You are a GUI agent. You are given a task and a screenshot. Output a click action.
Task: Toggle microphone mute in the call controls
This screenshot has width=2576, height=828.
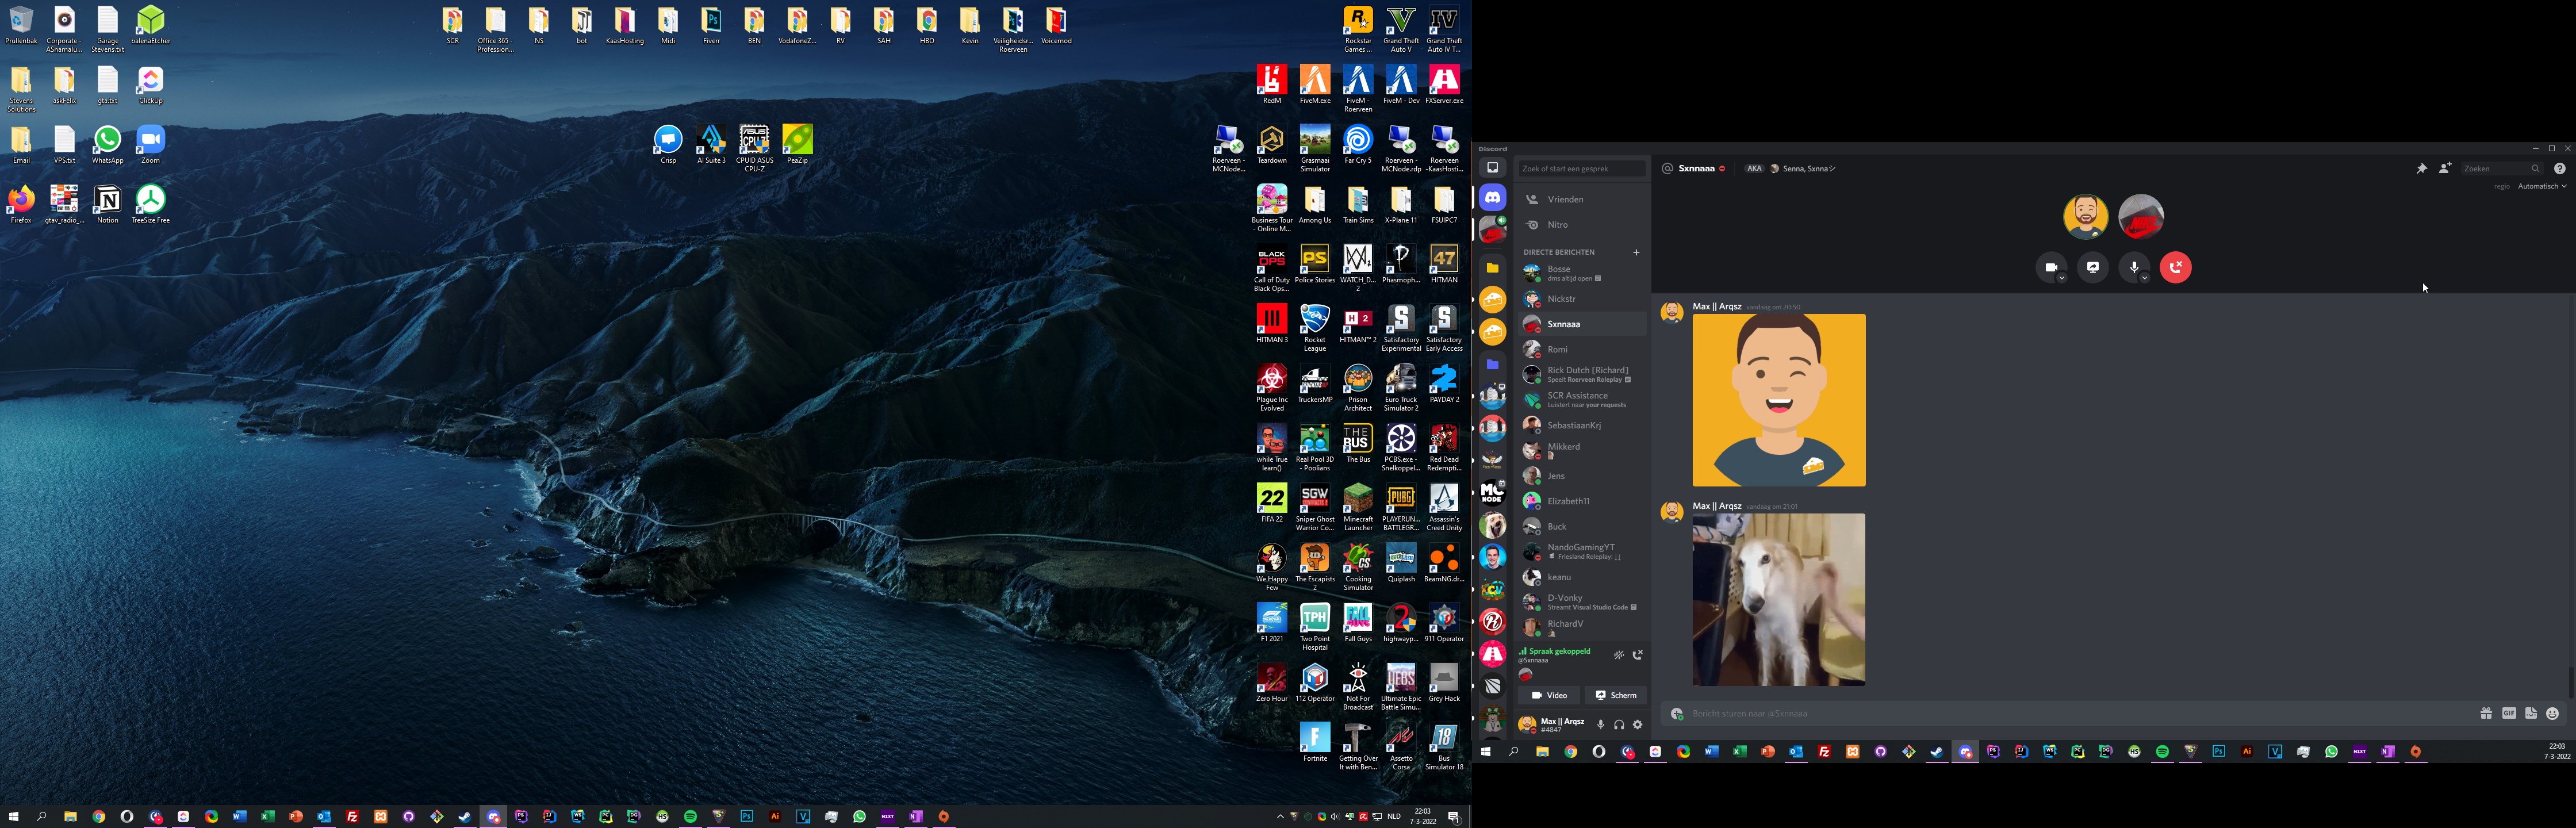[2133, 267]
